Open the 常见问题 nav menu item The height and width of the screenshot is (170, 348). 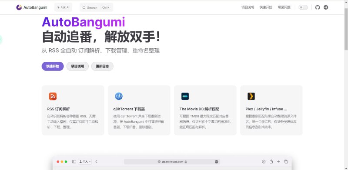[284, 7]
